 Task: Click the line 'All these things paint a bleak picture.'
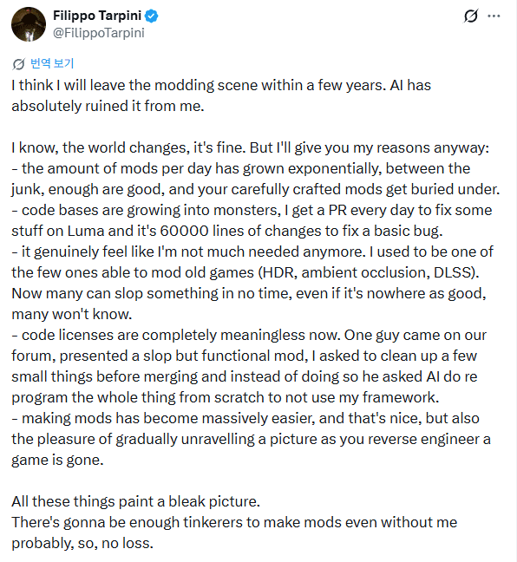136,501
